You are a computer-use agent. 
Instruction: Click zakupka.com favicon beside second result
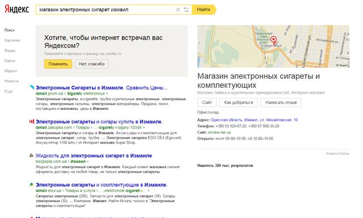coord(32,121)
